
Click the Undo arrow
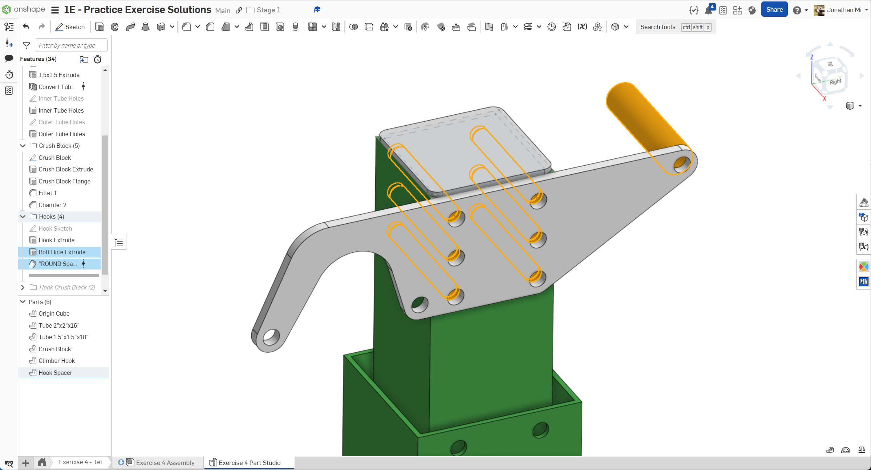tap(26, 27)
